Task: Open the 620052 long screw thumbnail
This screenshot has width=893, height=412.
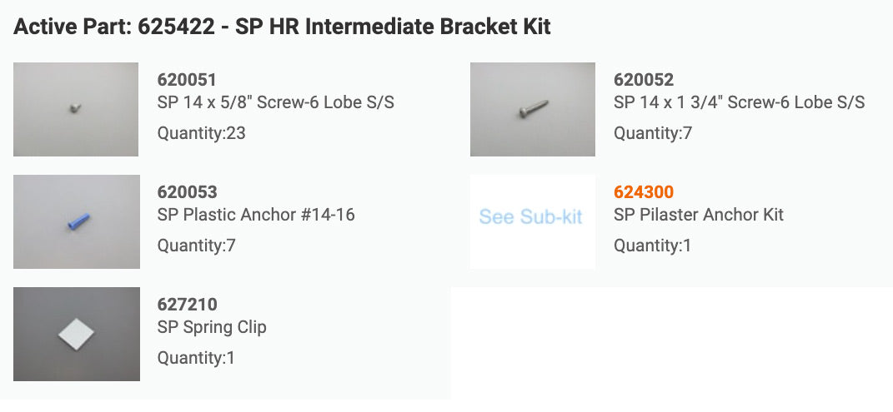Action: pyautogui.click(x=533, y=109)
